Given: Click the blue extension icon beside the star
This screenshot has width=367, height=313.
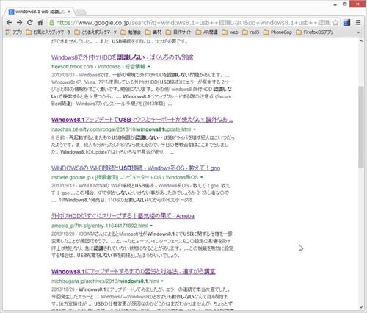Looking at the screenshot, I should [346, 23].
